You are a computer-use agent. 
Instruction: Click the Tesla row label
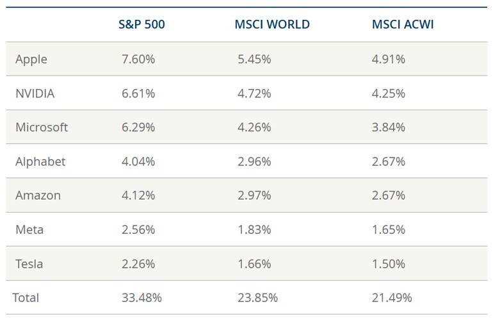(29, 263)
